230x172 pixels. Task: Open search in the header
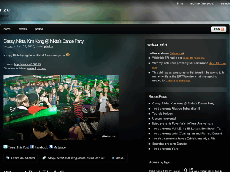226,3
